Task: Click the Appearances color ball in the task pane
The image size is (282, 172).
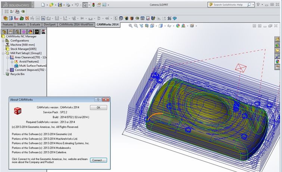Action: point(277,61)
